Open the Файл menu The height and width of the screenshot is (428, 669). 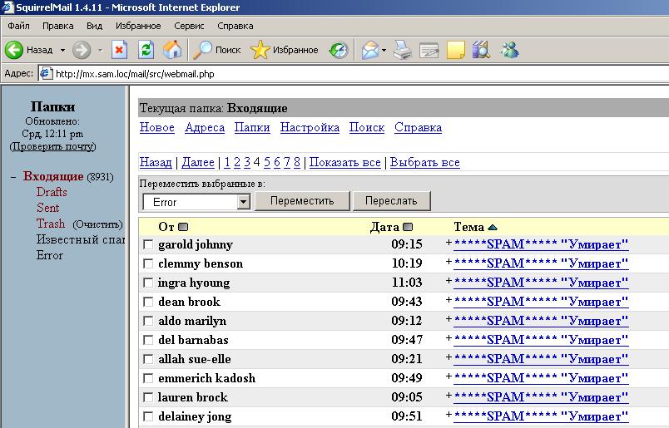19,26
